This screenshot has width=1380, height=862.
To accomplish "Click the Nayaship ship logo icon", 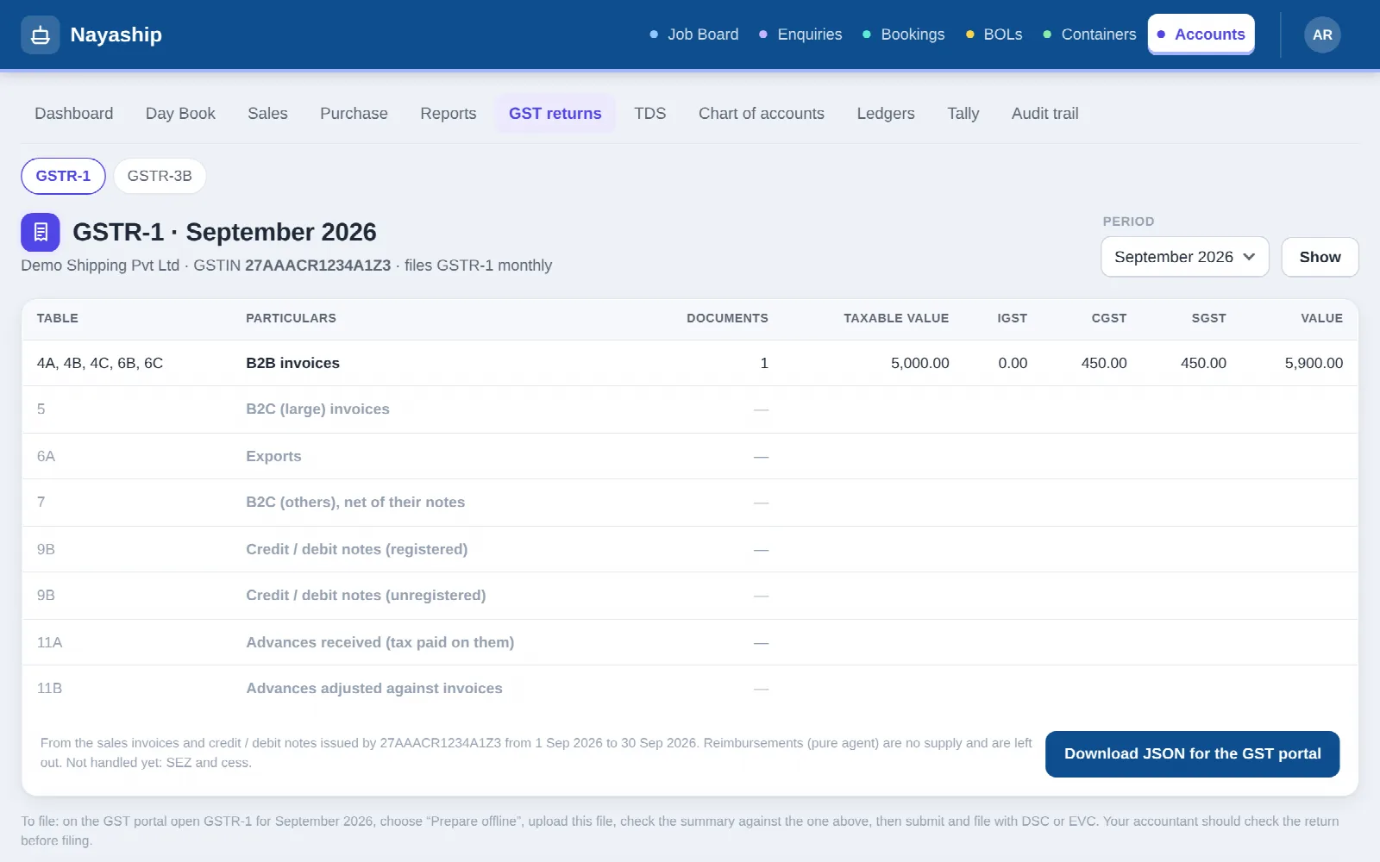I will tap(40, 34).
